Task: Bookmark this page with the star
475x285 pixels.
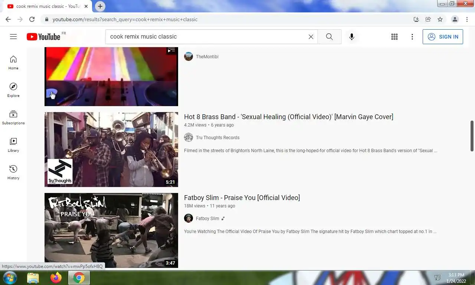Action: coord(440,19)
